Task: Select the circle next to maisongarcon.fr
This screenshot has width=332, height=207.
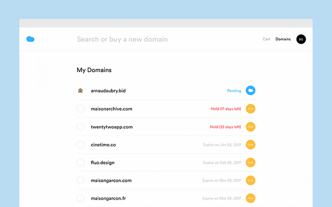Action: (x=81, y=198)
